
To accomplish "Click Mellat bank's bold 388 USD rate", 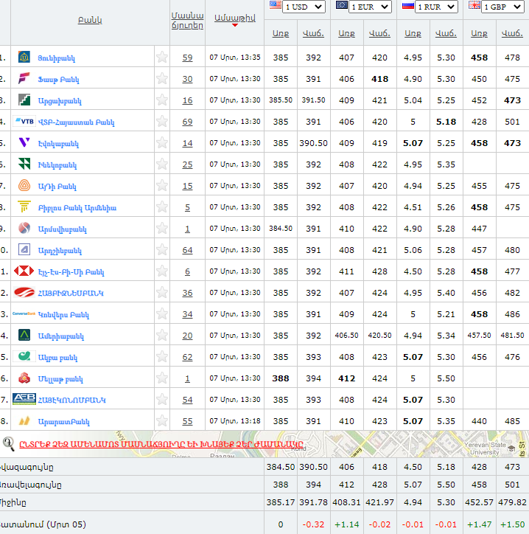I will (x=281, y=378).
